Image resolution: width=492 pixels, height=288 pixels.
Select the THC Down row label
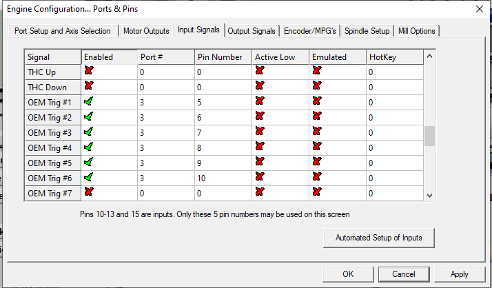click(52, 88)
